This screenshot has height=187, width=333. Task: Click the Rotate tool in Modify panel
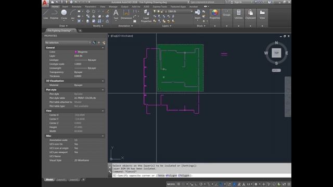pos(94,11)
